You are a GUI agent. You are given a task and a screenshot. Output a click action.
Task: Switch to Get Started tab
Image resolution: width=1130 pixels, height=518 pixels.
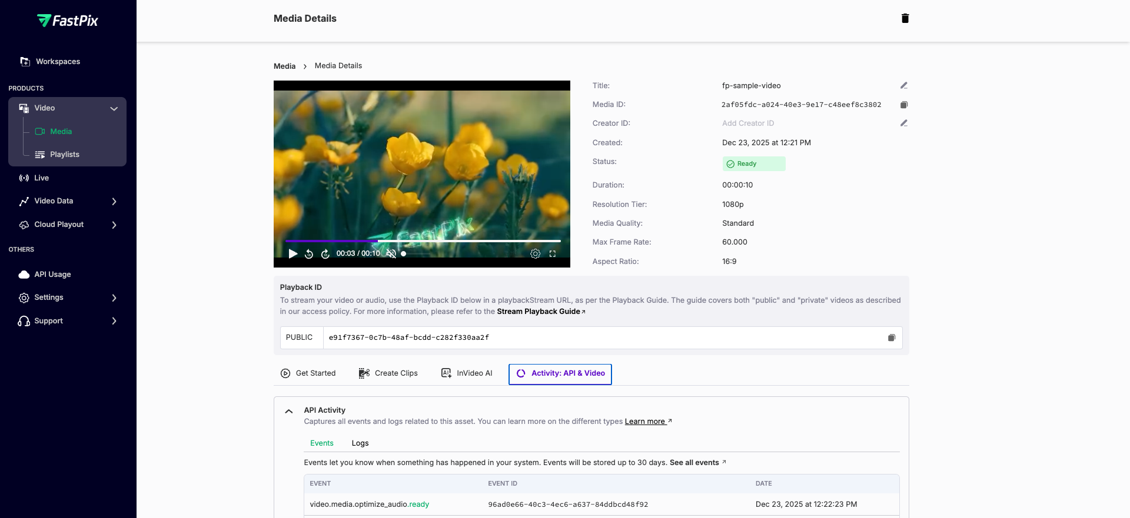[308, 373]
